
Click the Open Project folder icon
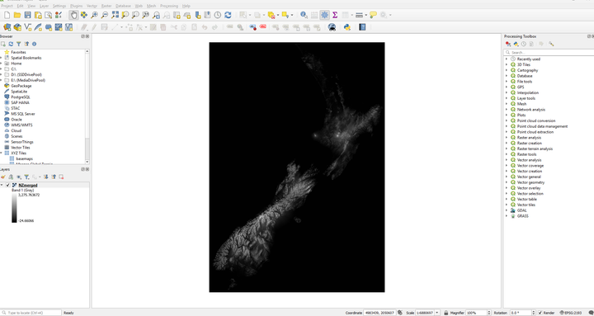[x=17, y=15]
